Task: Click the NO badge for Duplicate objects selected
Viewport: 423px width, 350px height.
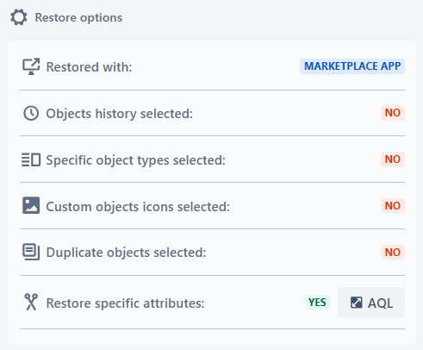Action: [x=393, y=253]
